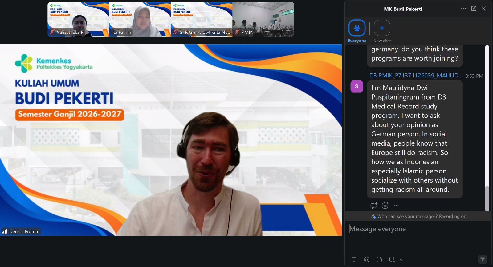Screen dimensions: 493x267
Task: Expand screenshot options dropdown arrow
Action: [401, 260]
